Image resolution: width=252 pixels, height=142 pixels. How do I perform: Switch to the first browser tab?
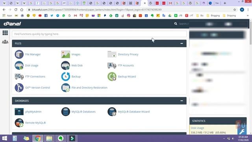[x=4, y=3]
